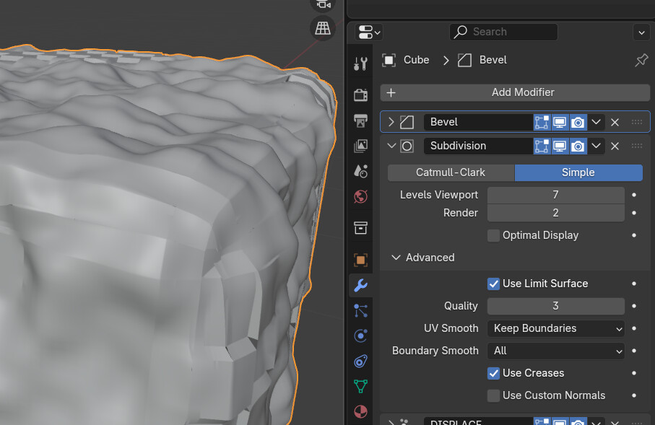Toggle Bevel modifier render display
This screenshot has height=425, width=655.
click(578, 123)
